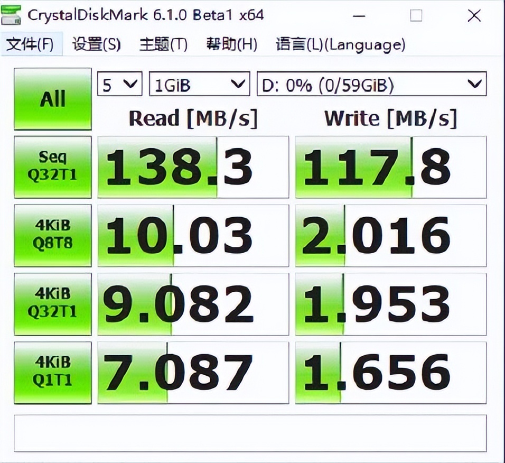Run all benchmarks with the All button
The width and height of the screenshot is (505, 463).
point(53,99)
